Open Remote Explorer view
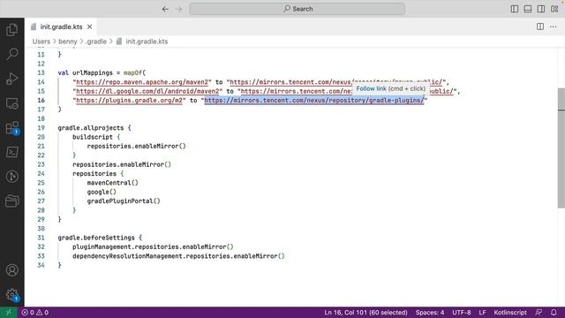The width and height of the screenshot is (565, 318). [11, 103]
